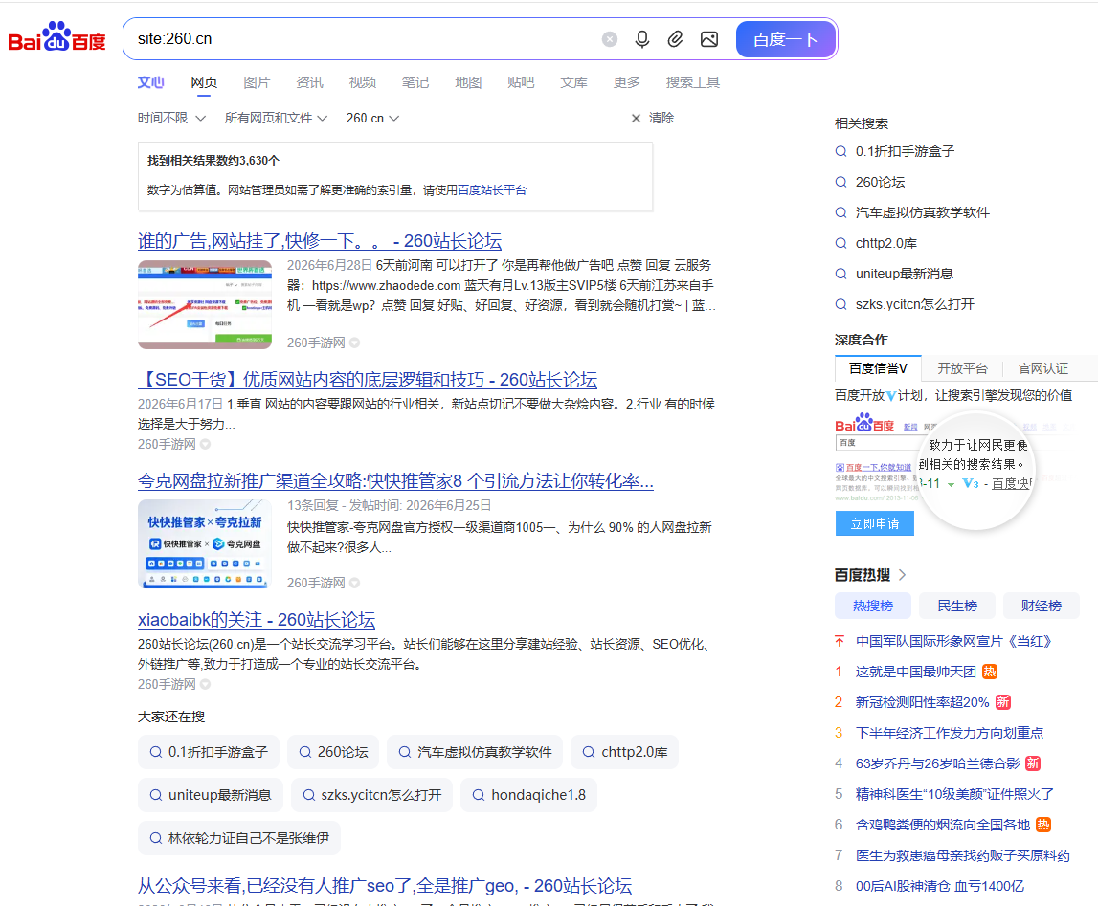
Task: Open result 谁的广告,网站挂了,快修一下
Action: 320,241
